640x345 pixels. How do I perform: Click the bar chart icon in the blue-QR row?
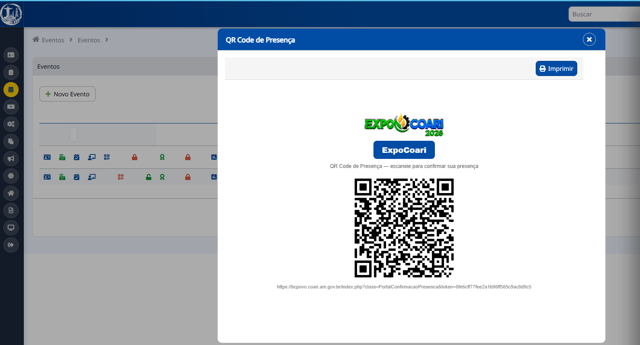(x=214, y=157)
